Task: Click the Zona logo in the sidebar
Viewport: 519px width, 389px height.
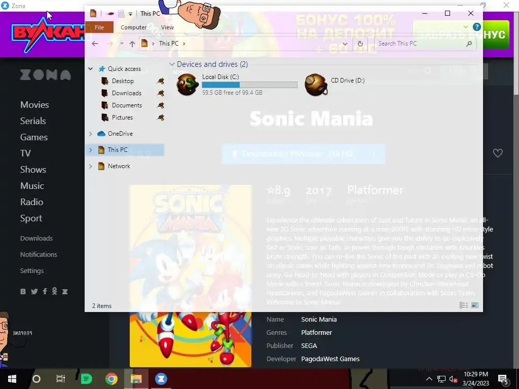Action: coord(46,75)
